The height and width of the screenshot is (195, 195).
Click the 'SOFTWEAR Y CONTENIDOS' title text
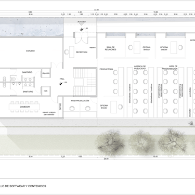pos(28,186)
